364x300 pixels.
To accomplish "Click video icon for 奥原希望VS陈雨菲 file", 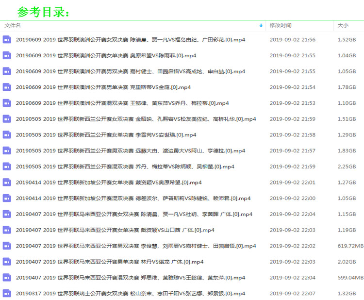I will (x=7, y=56).
